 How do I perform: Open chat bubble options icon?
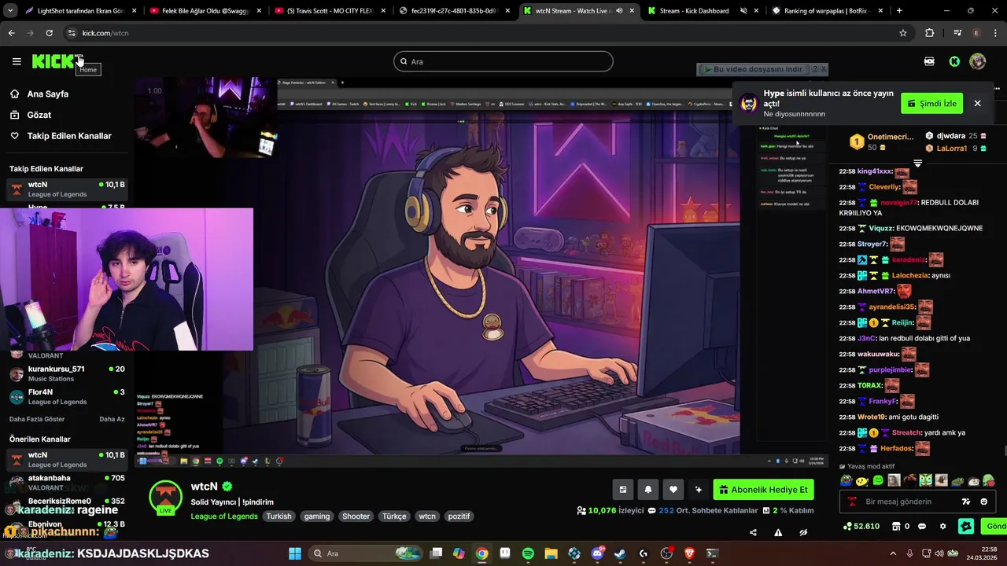click(922, 526)
